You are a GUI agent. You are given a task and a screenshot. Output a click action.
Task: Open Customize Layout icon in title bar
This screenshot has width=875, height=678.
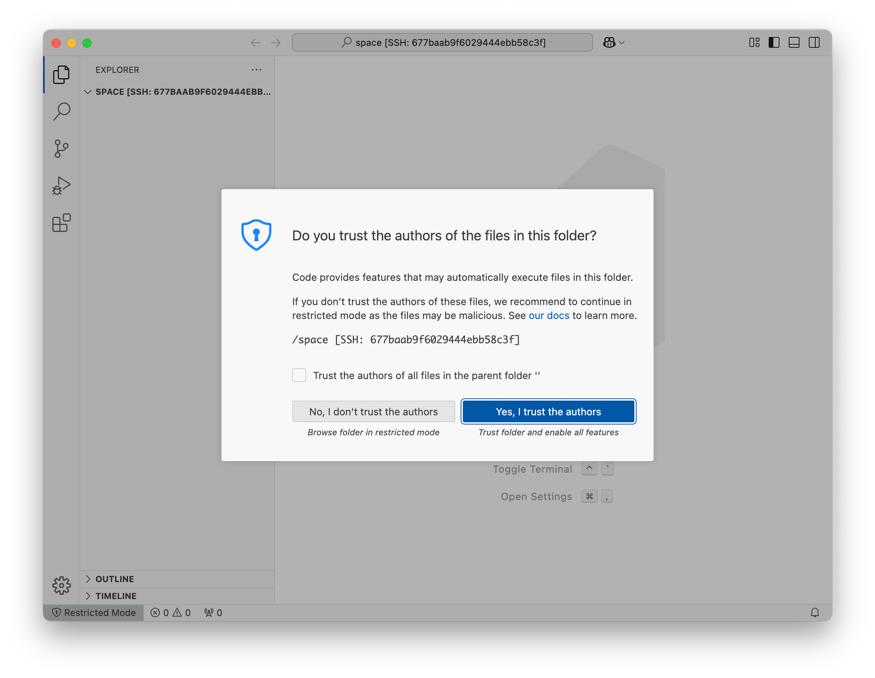coord(754,42)
